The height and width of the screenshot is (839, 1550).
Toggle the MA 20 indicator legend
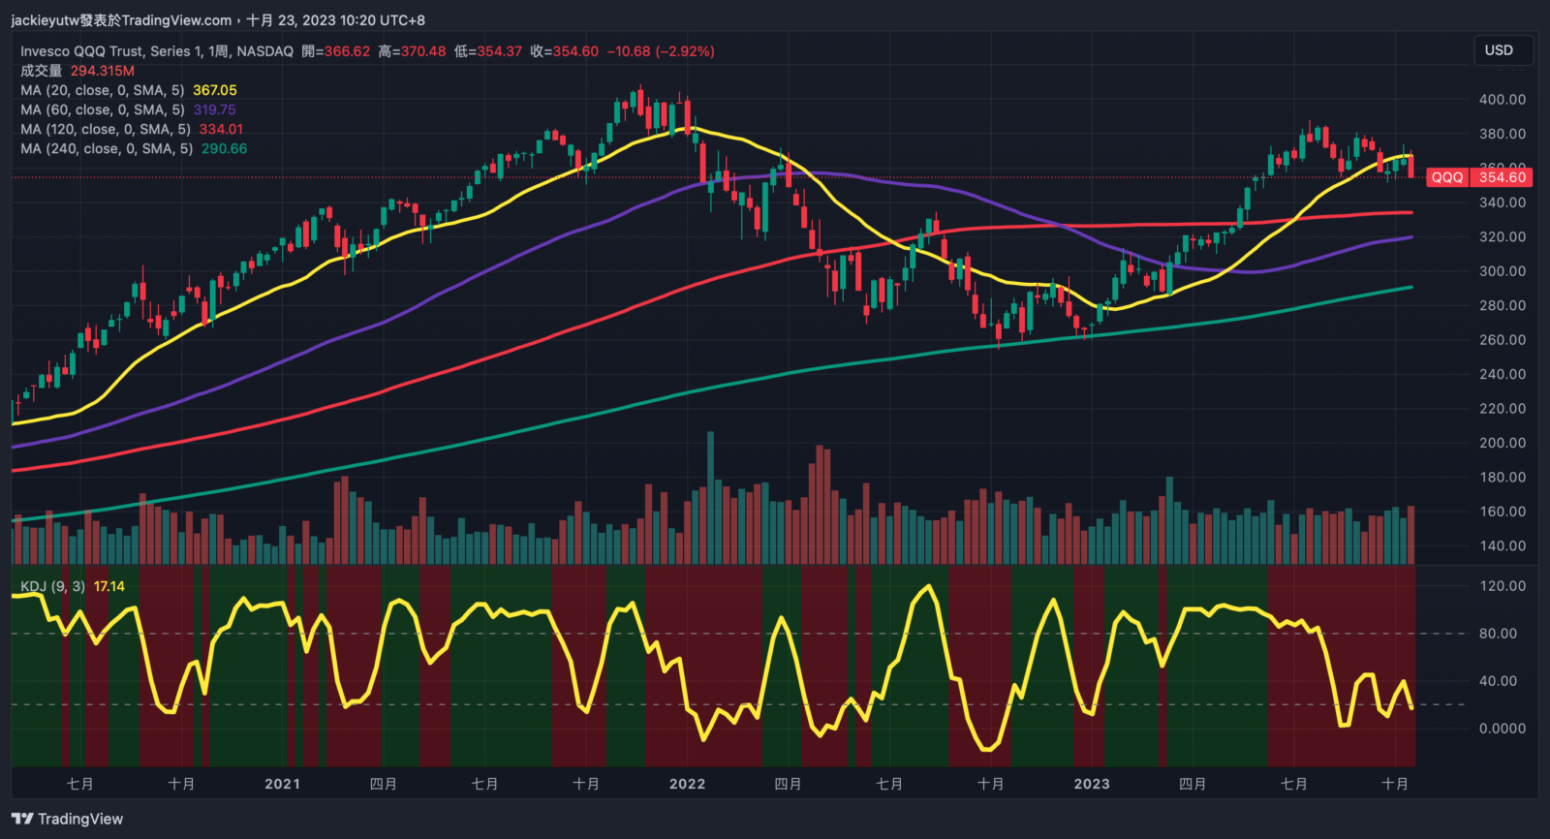(x=102, y=90)
